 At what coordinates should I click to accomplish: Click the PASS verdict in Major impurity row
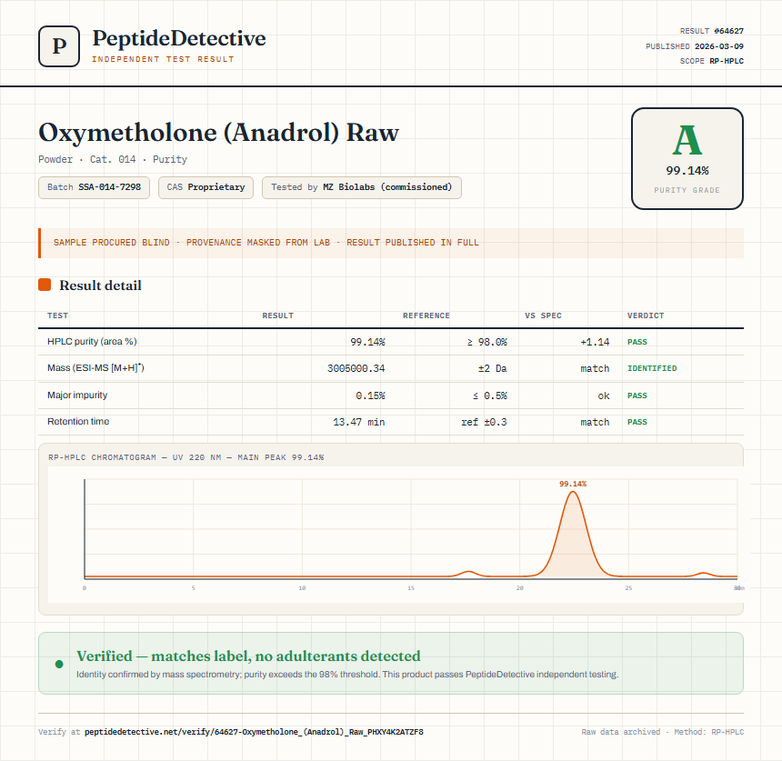(637, 396)
